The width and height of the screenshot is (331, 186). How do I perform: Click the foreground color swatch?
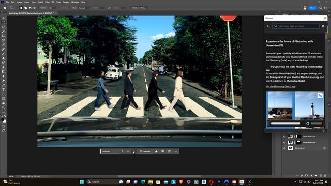click(x=2, y=119)
